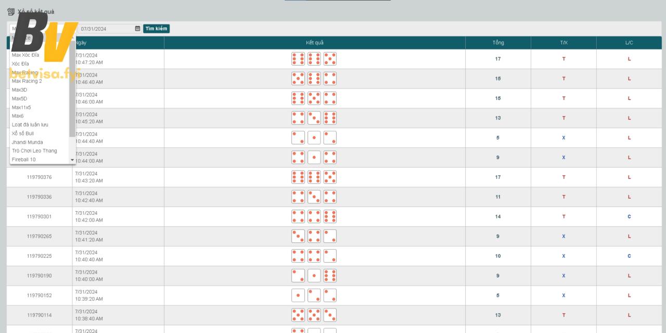The image size is (666, 333).
Task: Select Max11x5 from the game list
Action: point(21,107)
